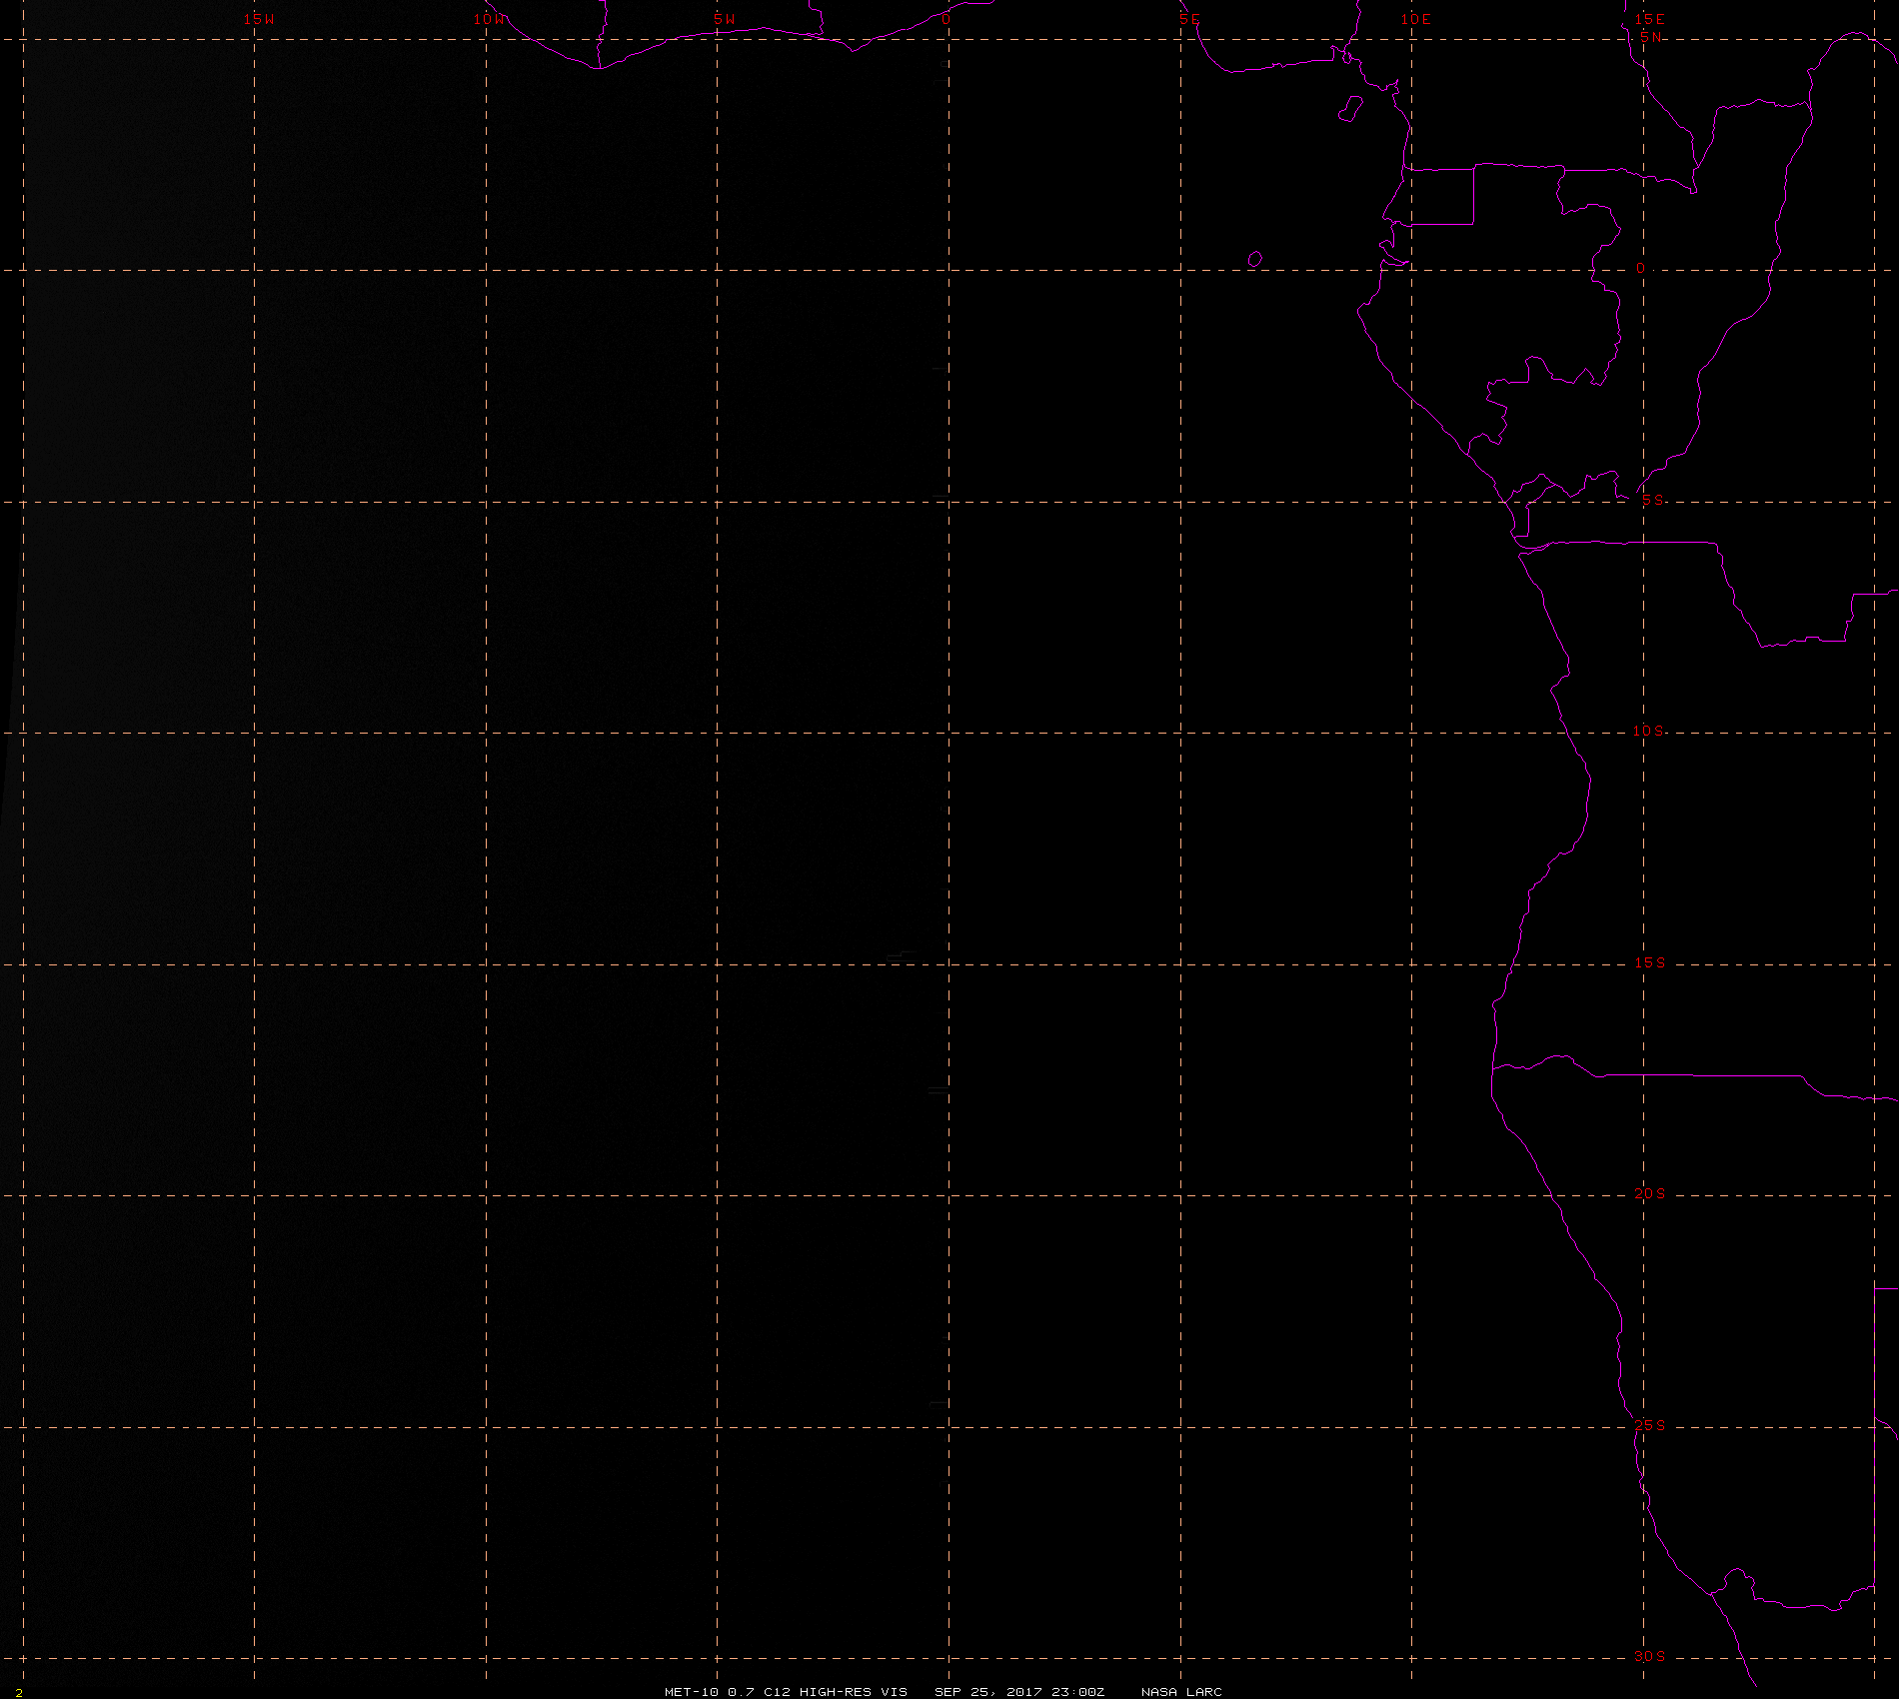Image resolution: width=1899 pixels, height=1699 pixels.
Task: Select the 10E longitude label
Action: click(1416, 19)
